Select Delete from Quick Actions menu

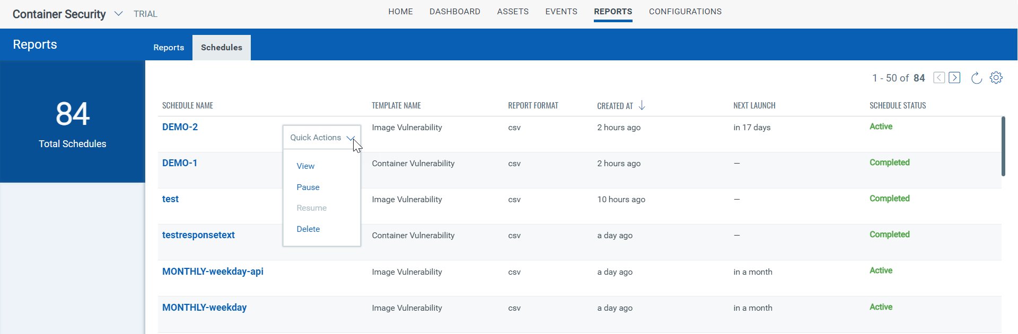point(308,229)
